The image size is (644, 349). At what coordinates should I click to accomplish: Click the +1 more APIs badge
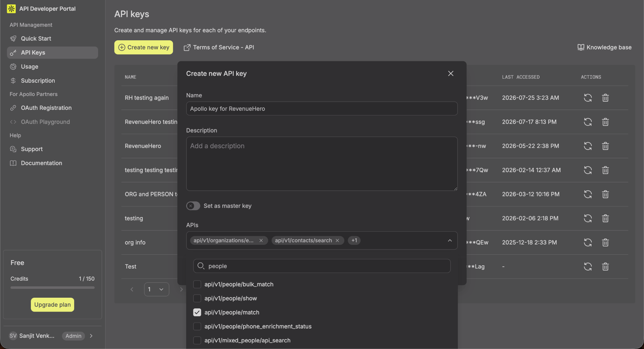(354, 240)
